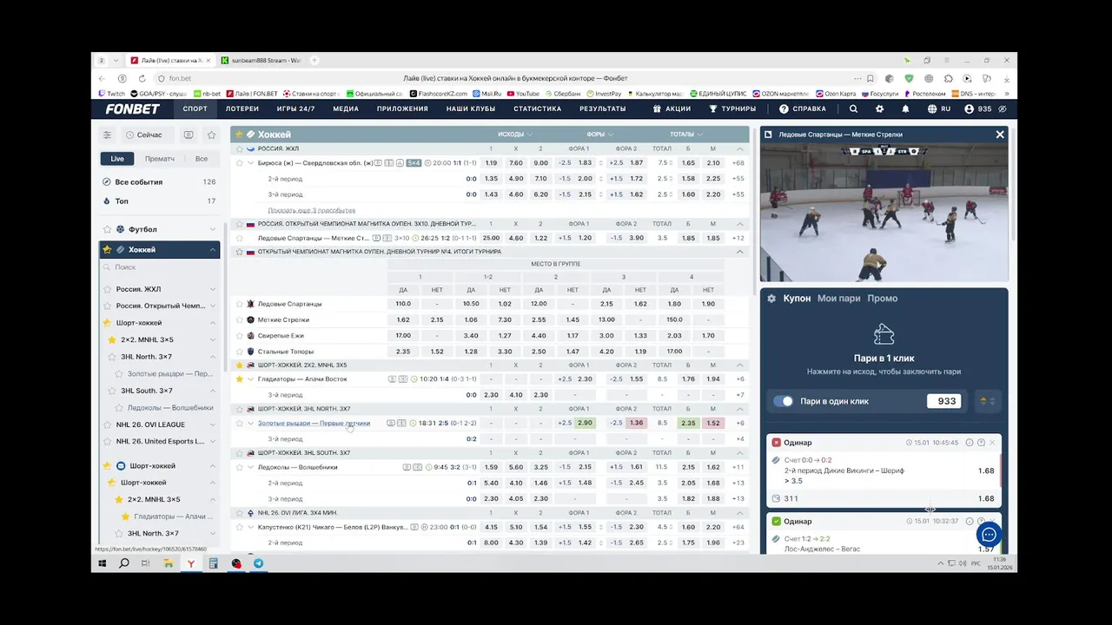Open statistics chart icon for Бирюса match
1112x625 pixels.
tap(400, 163)
